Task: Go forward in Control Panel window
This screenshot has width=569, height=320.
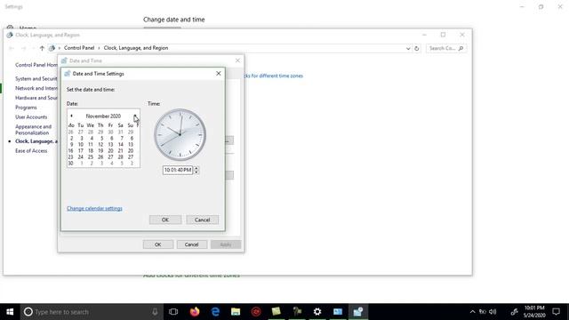Action: click(x=23, y=48)
